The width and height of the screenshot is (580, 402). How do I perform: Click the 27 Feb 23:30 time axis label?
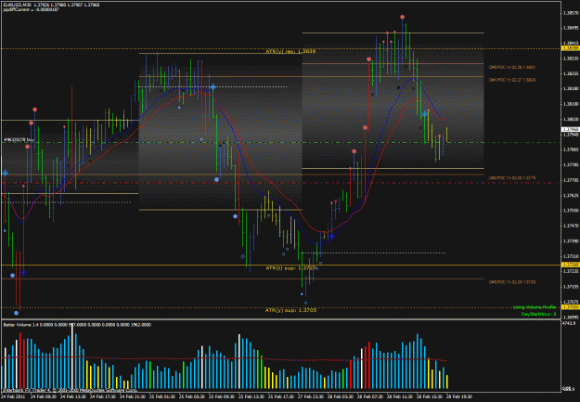(311, 396)
